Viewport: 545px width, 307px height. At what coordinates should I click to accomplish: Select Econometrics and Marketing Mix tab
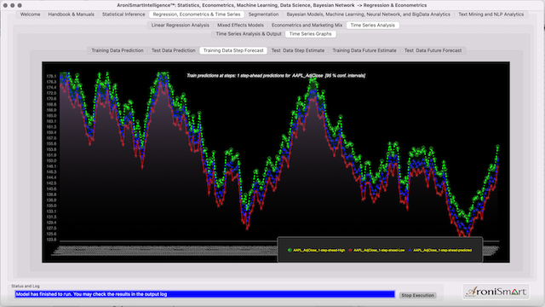pos(307,25)
